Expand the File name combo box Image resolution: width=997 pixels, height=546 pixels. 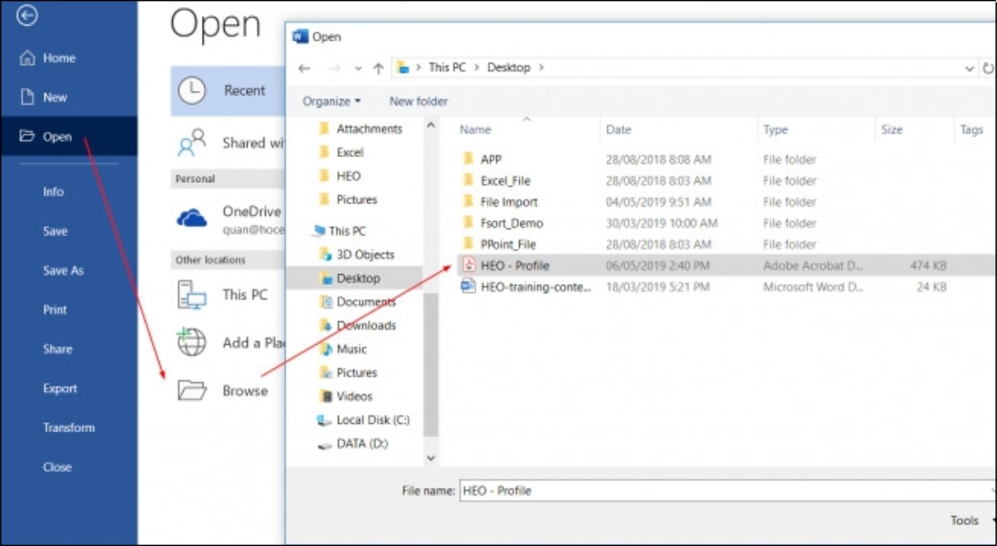click(994, 491)
